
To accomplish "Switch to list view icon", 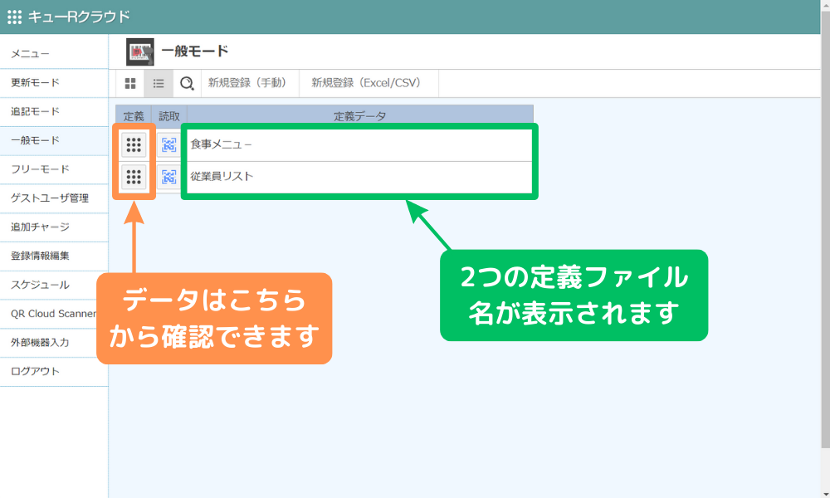I will 159,83.
